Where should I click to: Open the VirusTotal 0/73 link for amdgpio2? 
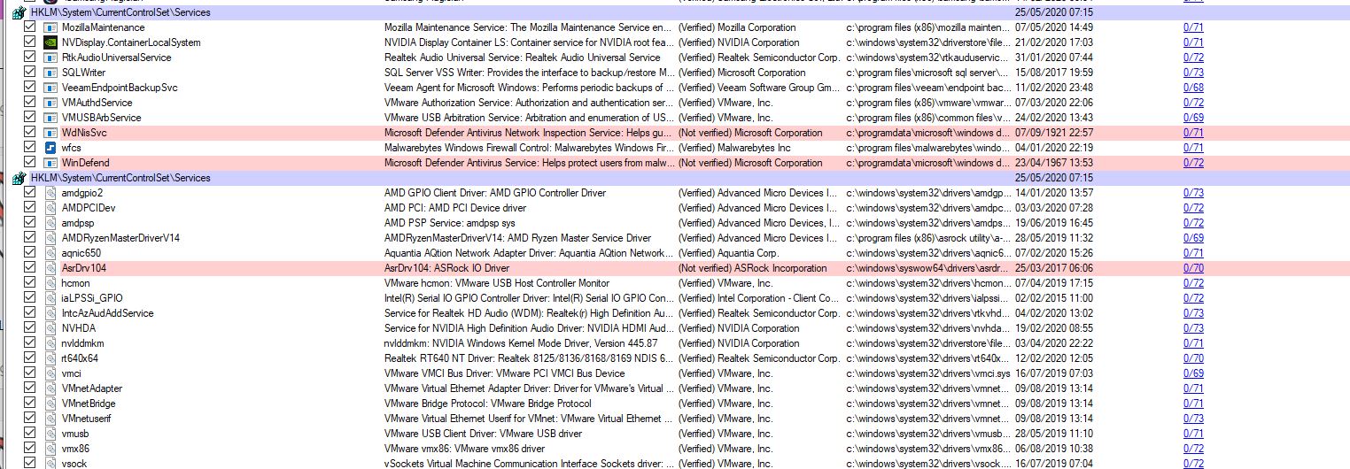pyautogui.click(x=1193, y=193)
